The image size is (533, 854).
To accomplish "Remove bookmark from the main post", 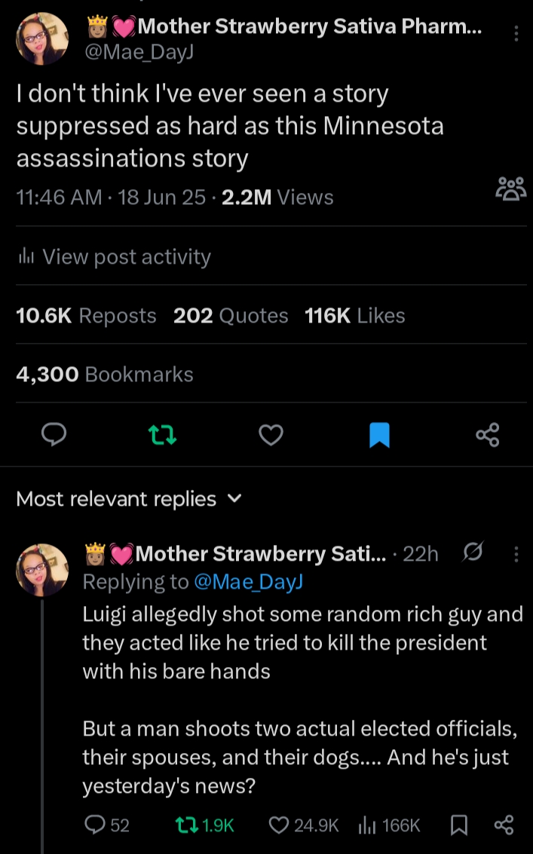I will (380, 434).
